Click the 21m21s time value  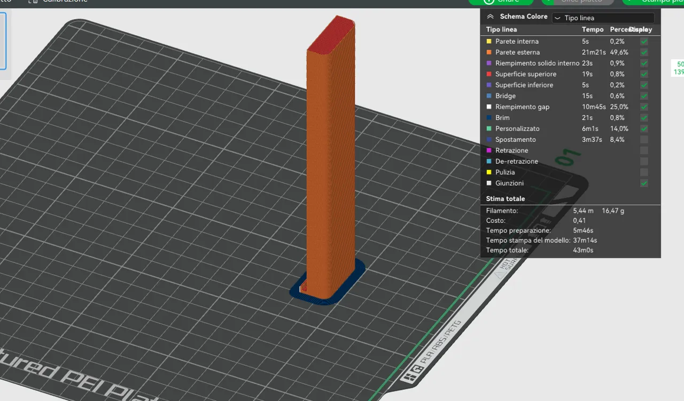594,52
